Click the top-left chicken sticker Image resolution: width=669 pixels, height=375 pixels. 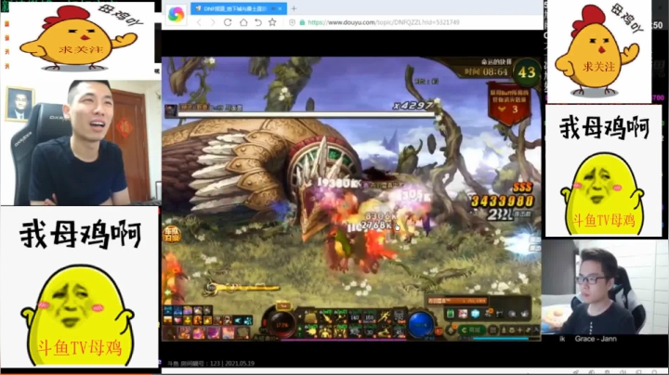tap(81, 38)
